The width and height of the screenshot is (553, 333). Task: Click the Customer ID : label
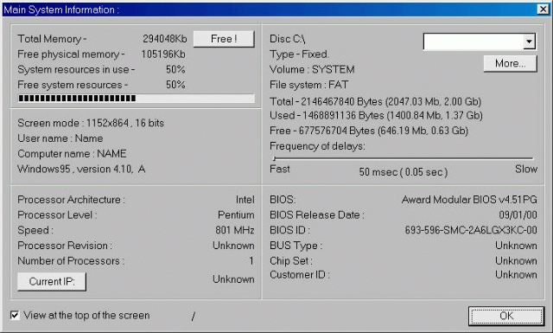click(300, 275)
